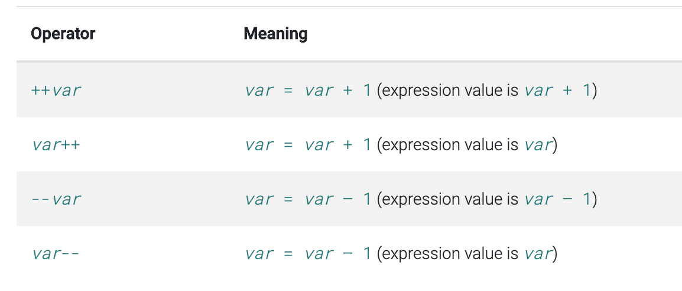Click "var = var – 1" in var-- row
The image size is (682, 291).
308,254
